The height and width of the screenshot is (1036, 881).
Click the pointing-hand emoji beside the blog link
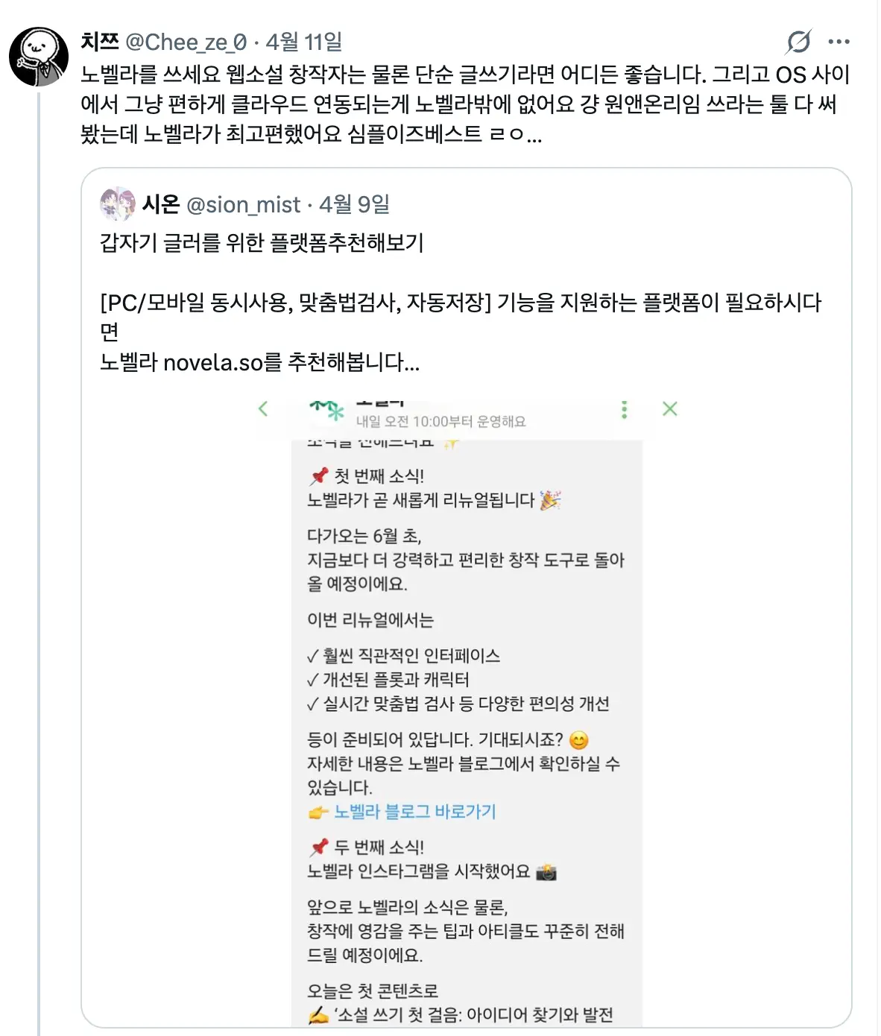tap(318, 812)
